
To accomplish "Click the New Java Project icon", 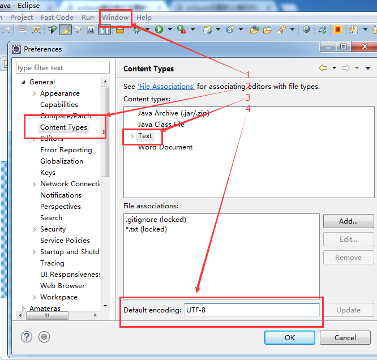I will pyautogui.click(x=208, y=30).
